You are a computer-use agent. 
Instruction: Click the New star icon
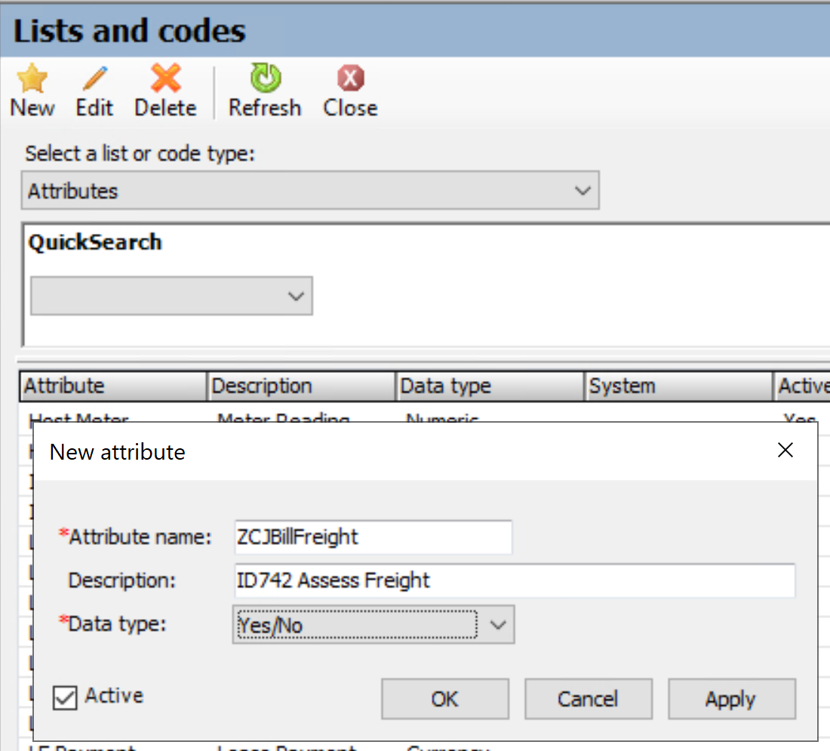[x=32, y=78]
